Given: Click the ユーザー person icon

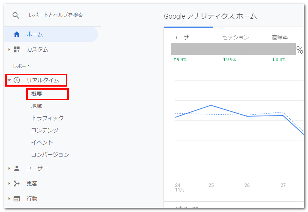Looking at the screenshot, I should coord(16,168).
